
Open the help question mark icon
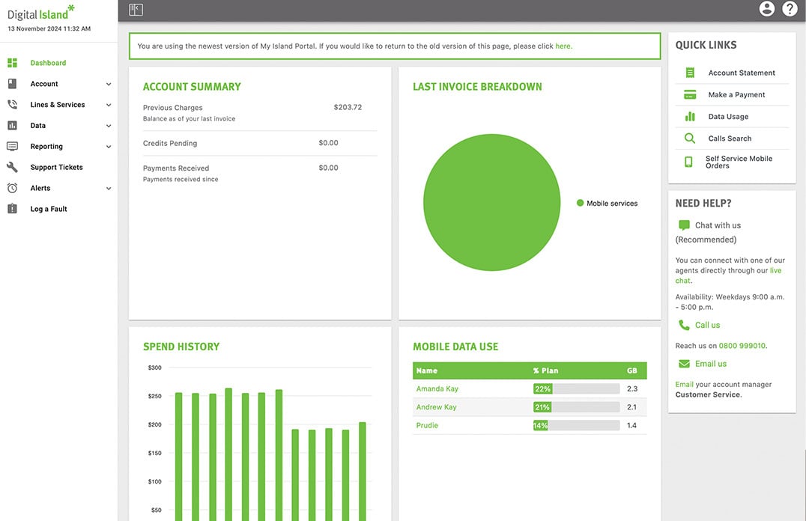tap(789, 9)
